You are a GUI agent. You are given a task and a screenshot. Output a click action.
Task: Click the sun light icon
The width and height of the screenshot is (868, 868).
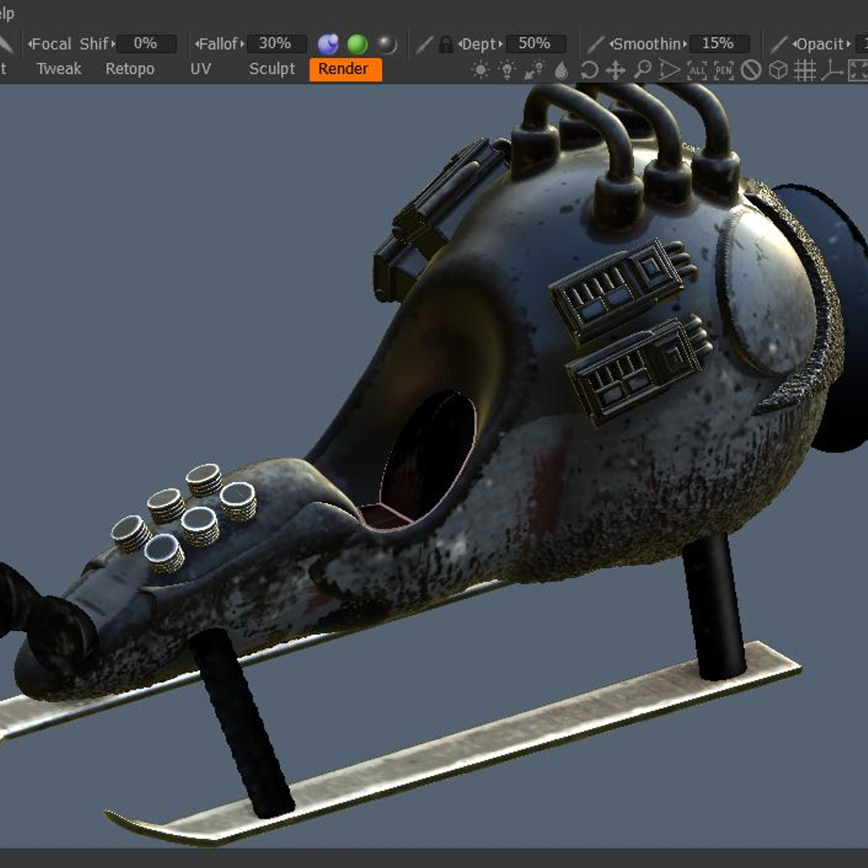point(480,70)
